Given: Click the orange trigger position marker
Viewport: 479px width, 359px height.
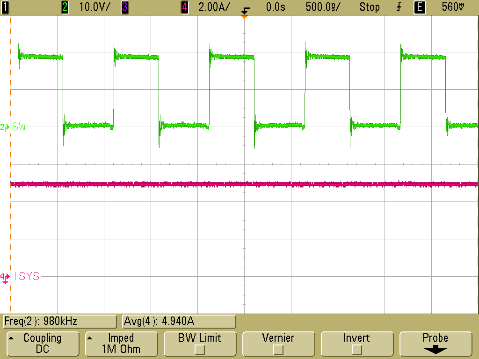Looking at the screenshot, I should [x=244, y=17].
